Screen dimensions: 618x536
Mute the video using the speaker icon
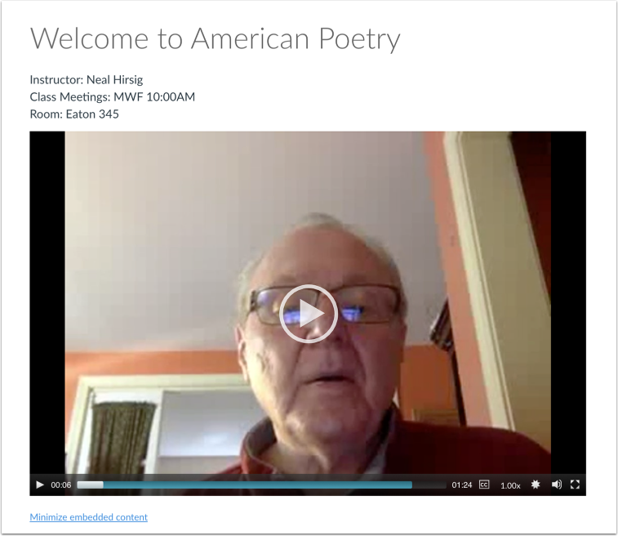[x=557, y=485]
